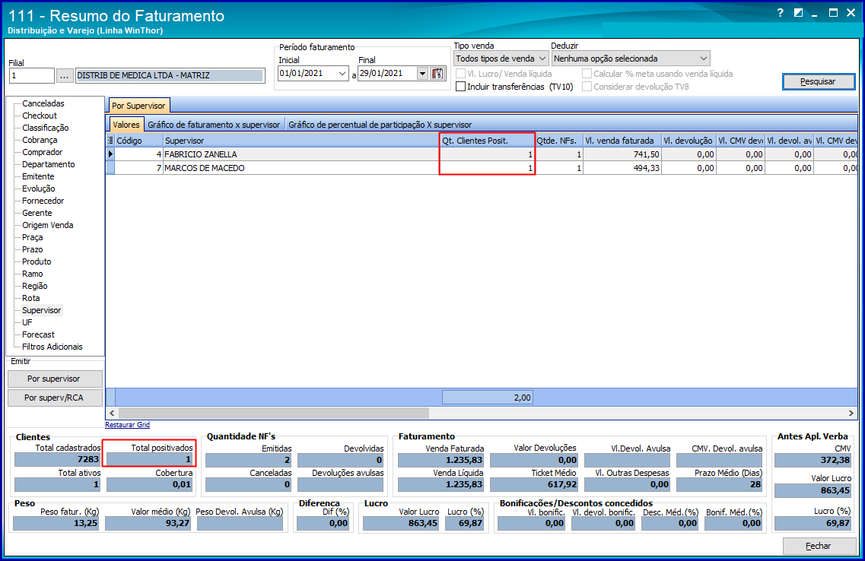
Task: Click the 494,33 venda faturada cell
Action: (622, 168)
